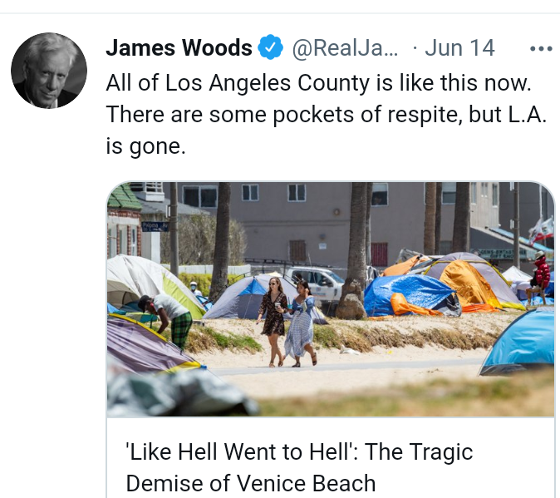The width and height of the screenshot is (560, 498).
Task: Click the 'Like Hell Went to Hell' headline
Action: coord(299,451)
